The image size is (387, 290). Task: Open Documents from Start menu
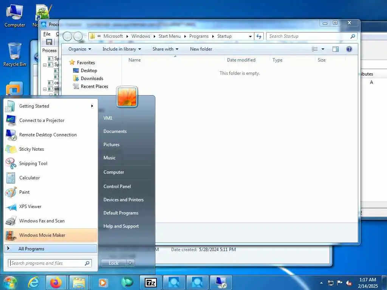pos(115,131)
